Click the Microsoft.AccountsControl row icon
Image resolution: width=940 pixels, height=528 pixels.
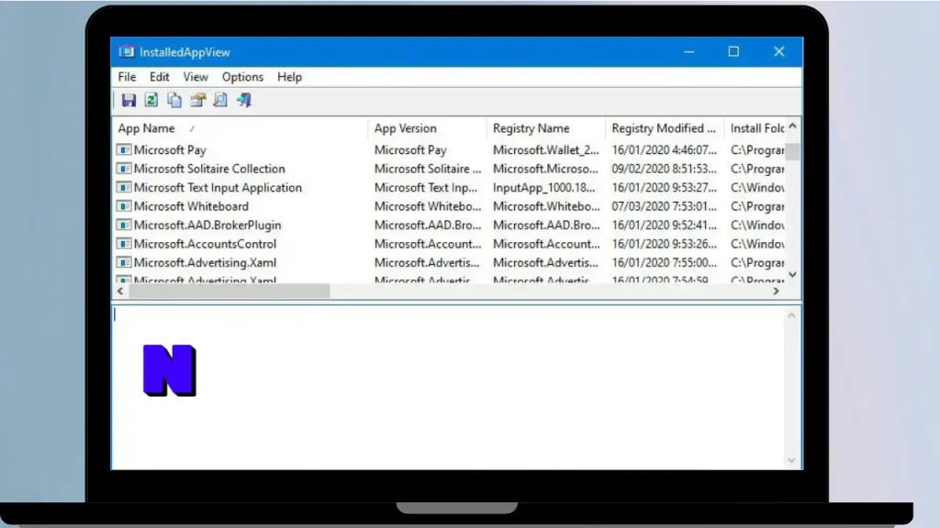coord(124,244)
